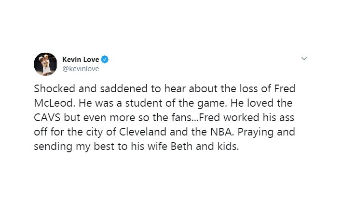Click the word "sending" on the last line

[x=53, y=147]
